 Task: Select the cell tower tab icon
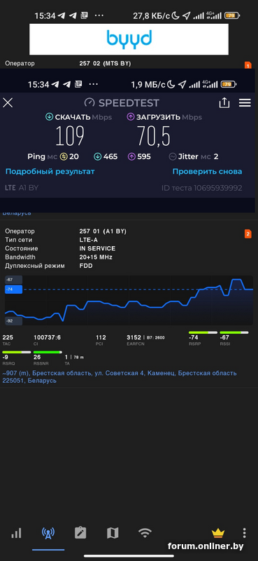[48, 534]
